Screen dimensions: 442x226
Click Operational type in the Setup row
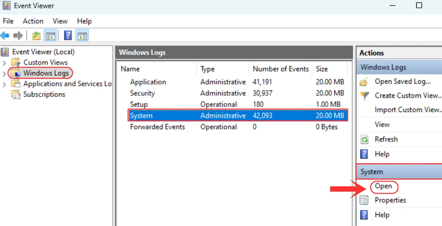coord(219,104)
